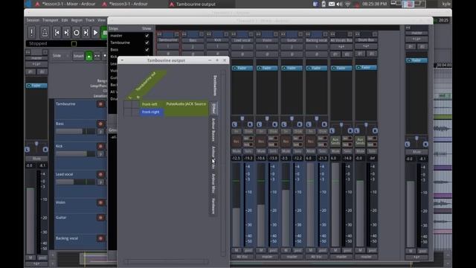
Task: Switch to Ardour Busses tab in Tambourine output
Action: pos(213,130)
